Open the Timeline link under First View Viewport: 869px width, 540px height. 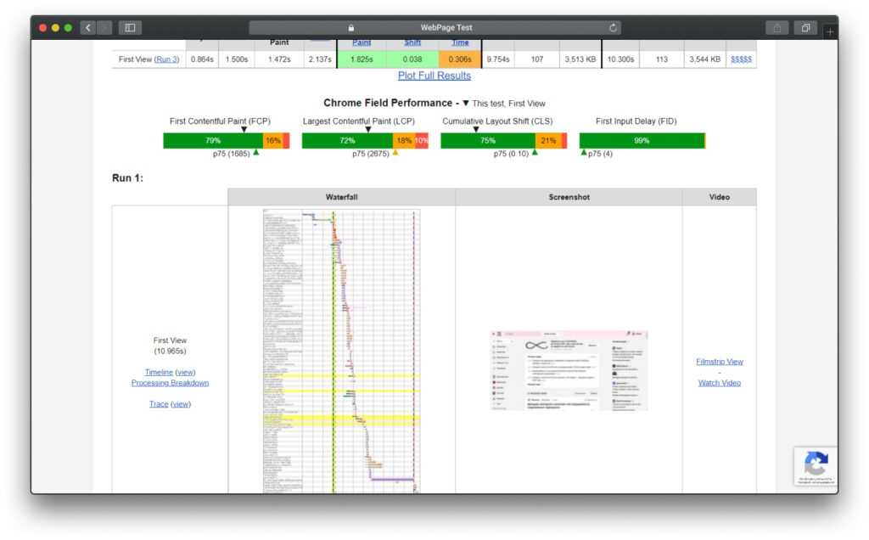click(x=159, y=372)
